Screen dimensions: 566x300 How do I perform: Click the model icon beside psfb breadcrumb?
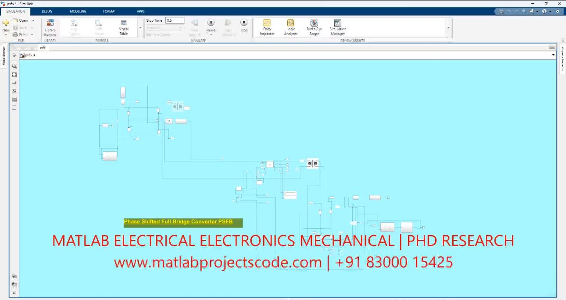point(22,55)
